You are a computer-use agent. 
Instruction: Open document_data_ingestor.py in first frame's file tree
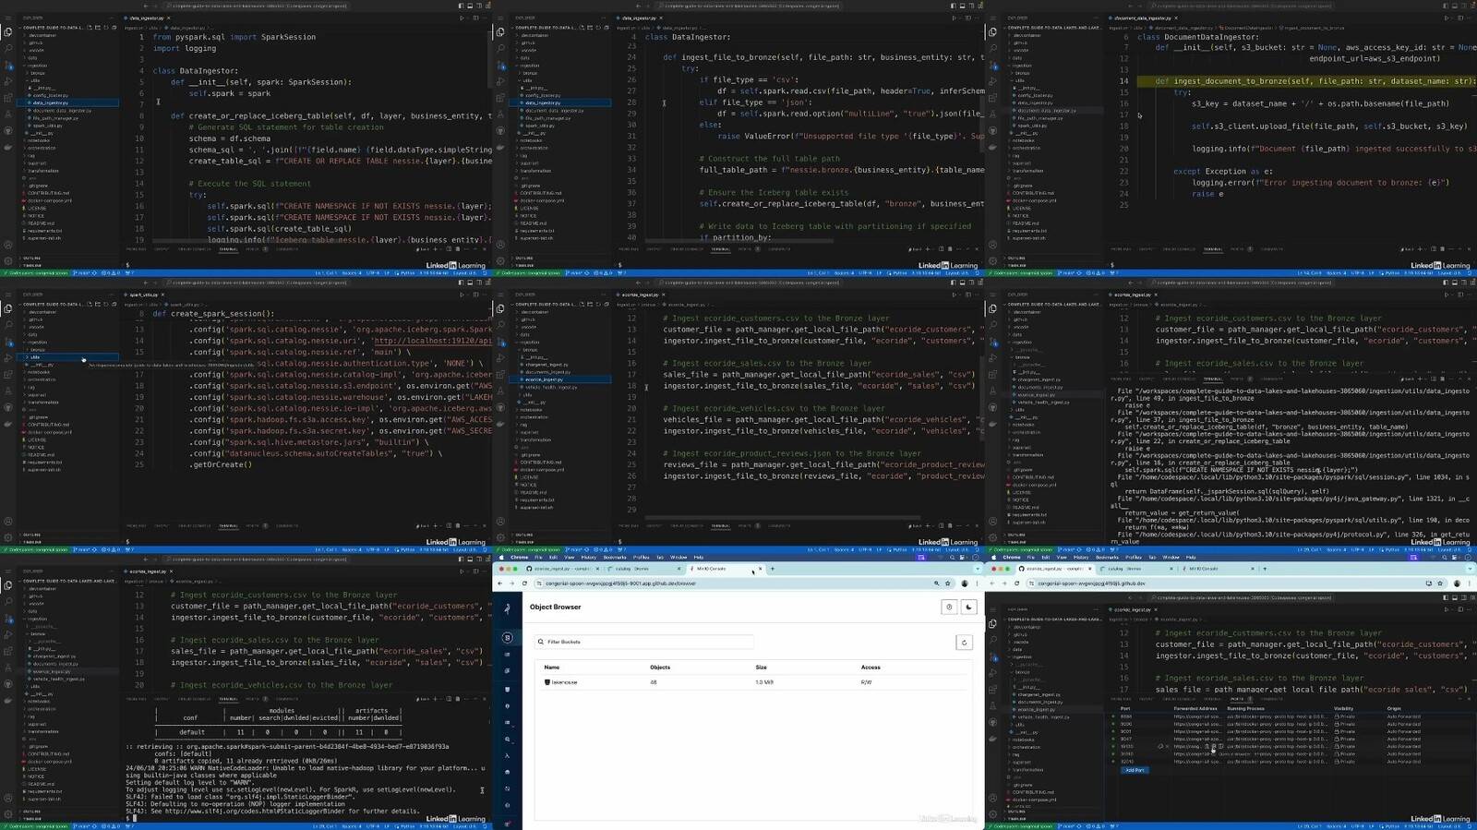pyautogui.click(x=63, y=111)
